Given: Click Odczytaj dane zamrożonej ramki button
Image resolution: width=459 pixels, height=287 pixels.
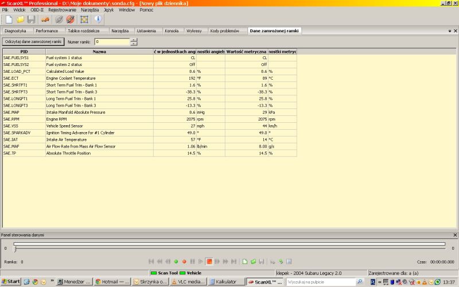Looking at the screenshot, I should pos(33,42).
